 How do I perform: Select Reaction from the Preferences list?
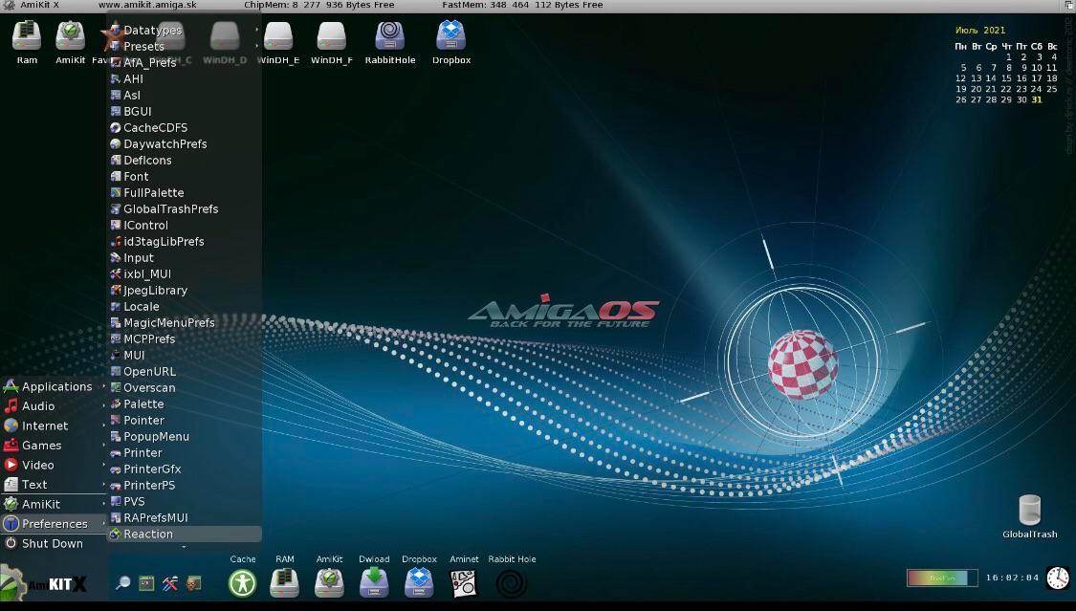click(x=148, y=535)
